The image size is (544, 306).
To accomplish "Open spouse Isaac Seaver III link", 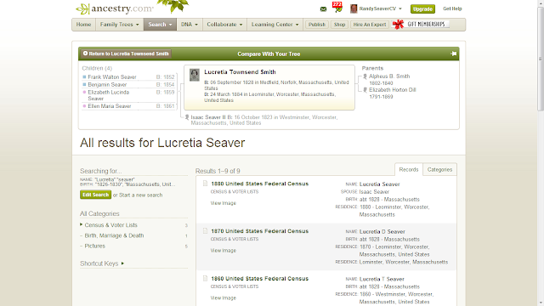I will coord(208,117).
